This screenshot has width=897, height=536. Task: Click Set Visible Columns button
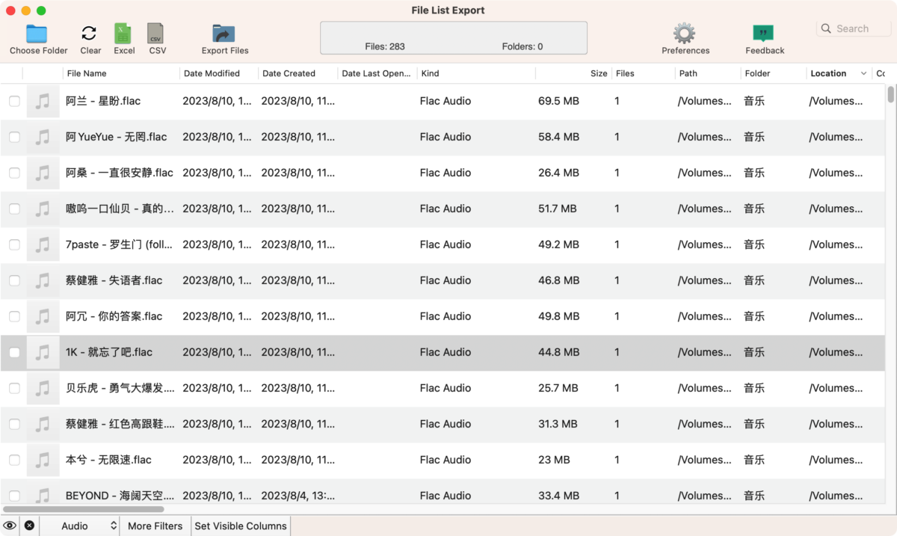[x=241, y=526]
